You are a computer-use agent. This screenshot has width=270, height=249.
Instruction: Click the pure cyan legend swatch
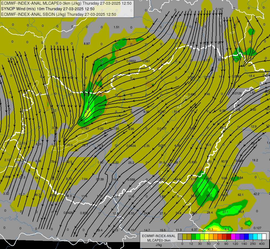point(255,237)
